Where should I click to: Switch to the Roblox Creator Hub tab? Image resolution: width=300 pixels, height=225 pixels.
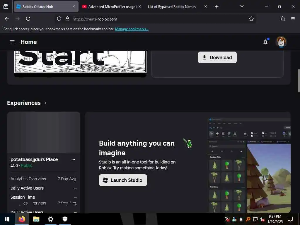(46, 6)
